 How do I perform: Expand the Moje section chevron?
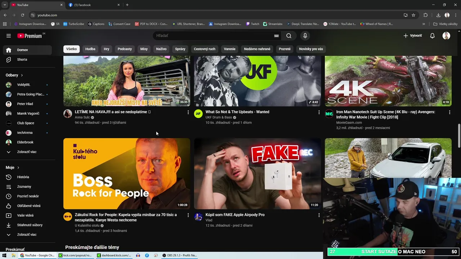pyautogui.click(x=18, y=168)
